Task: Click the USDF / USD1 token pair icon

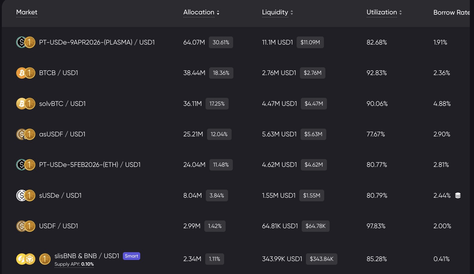Action: 25,226
